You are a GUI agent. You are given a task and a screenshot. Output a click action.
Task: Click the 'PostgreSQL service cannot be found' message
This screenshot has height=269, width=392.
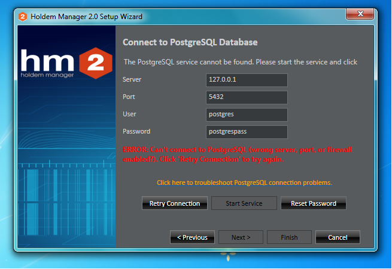pos(241,62)
